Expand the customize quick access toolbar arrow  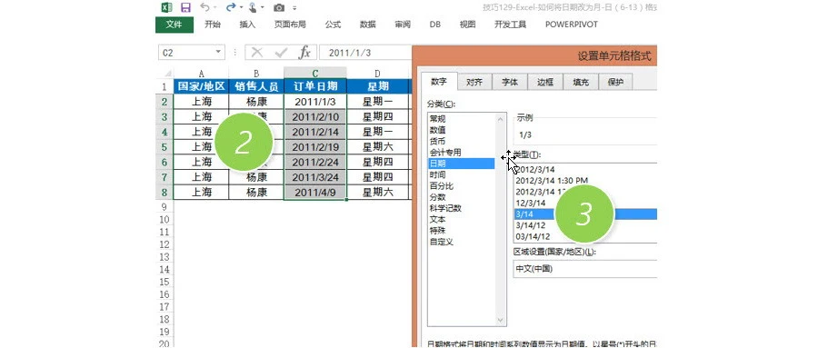(294, 8)
